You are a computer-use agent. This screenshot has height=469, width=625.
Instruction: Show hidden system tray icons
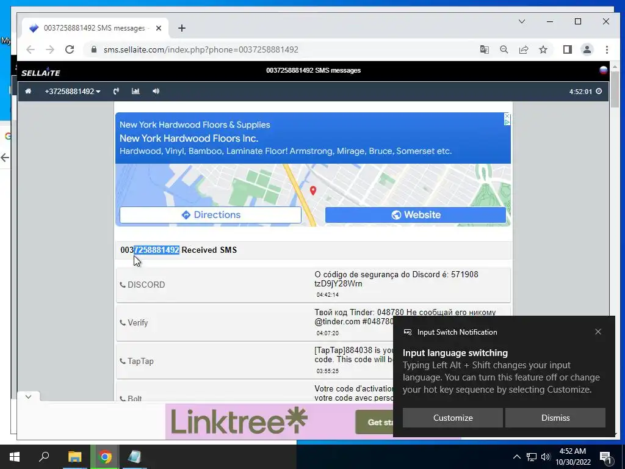pyautogui.click(x=516, y=457)
